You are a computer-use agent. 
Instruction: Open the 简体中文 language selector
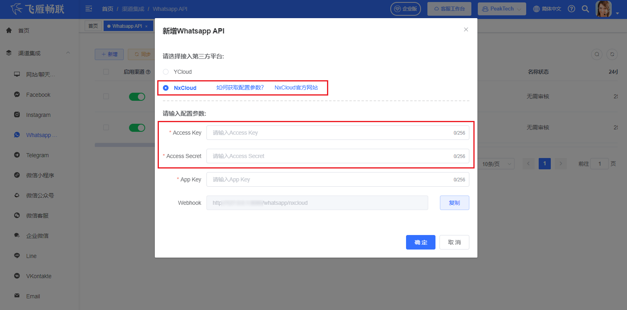[547, 8]
